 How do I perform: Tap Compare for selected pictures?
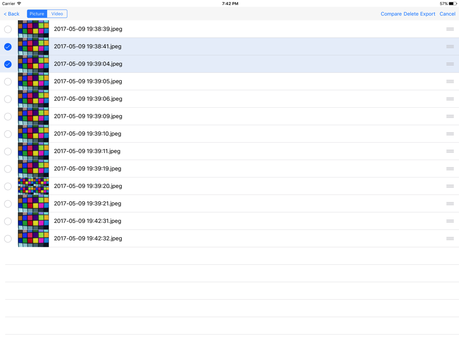391,14
